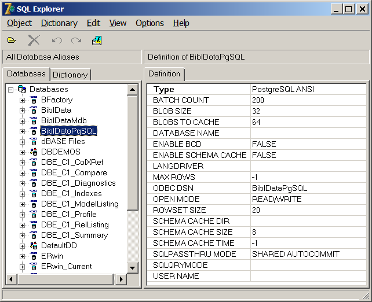Click the USER NAME value field

pyautogui.click(x=308, y=276)
